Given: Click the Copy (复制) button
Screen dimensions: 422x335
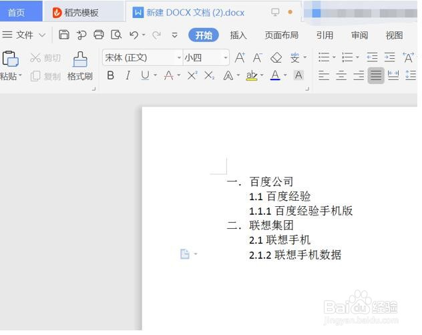Looking at the screenshot, I should [45, 77].
